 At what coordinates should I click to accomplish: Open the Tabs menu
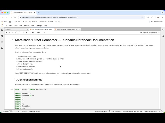click(x=32, y=26)
